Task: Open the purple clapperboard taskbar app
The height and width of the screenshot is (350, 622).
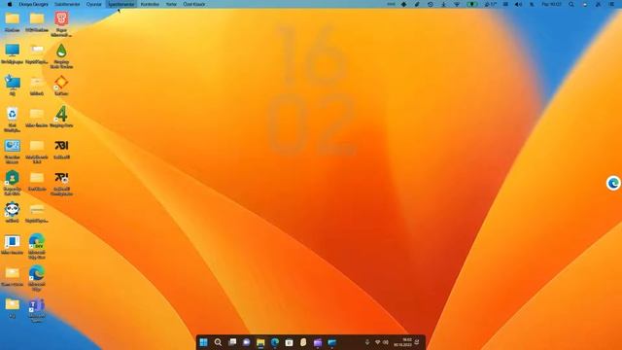Action: click(x=318, y=342)
